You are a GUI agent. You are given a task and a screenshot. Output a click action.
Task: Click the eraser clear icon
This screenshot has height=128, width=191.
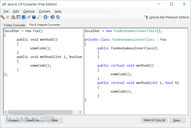[x=29, y=17]
